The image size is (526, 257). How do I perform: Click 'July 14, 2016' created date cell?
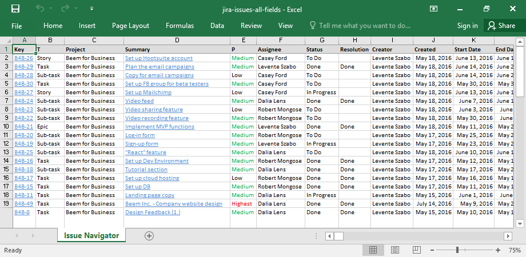(434, 203)
